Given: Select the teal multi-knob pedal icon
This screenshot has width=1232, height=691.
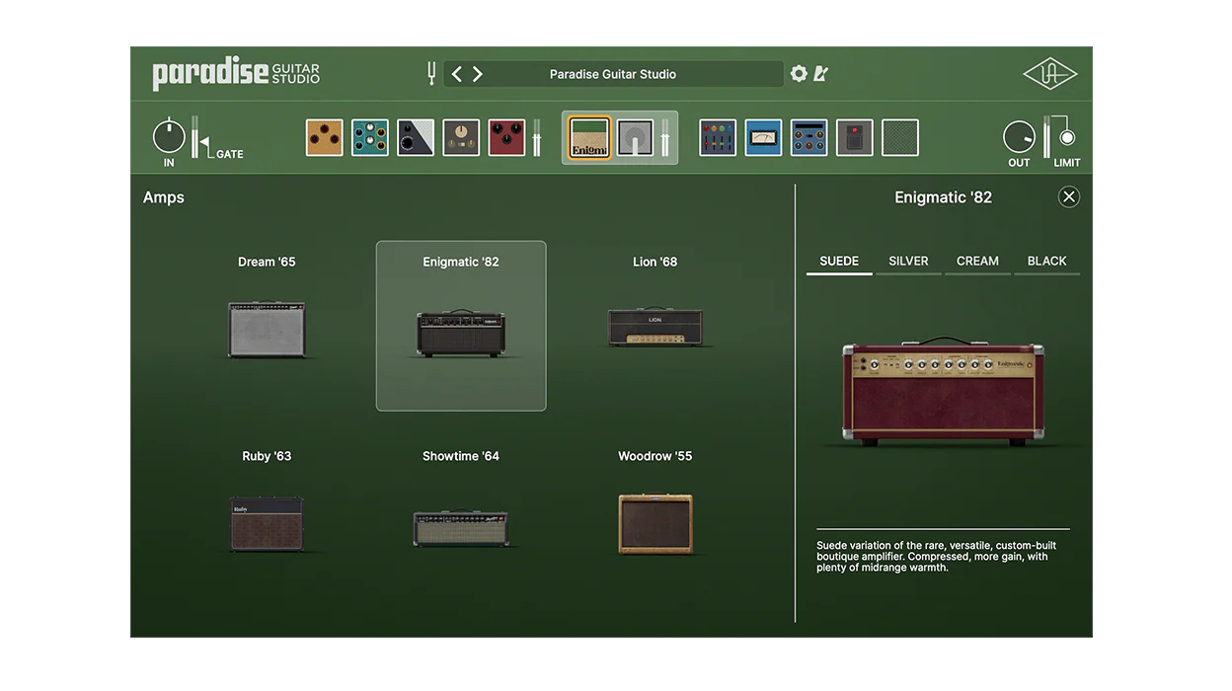Looking at the screenshot, I should pos(370,138).
